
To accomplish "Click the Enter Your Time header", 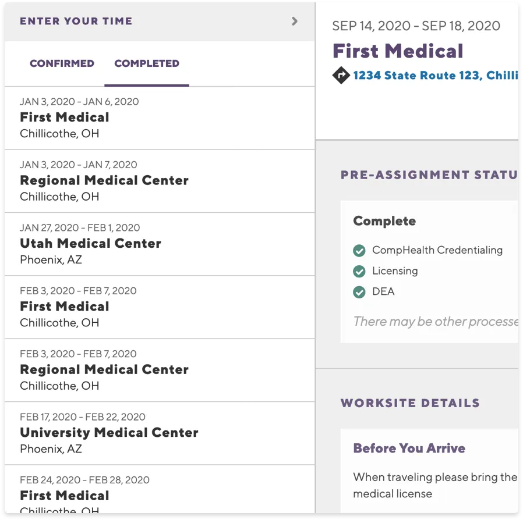I will coord(76,21).
